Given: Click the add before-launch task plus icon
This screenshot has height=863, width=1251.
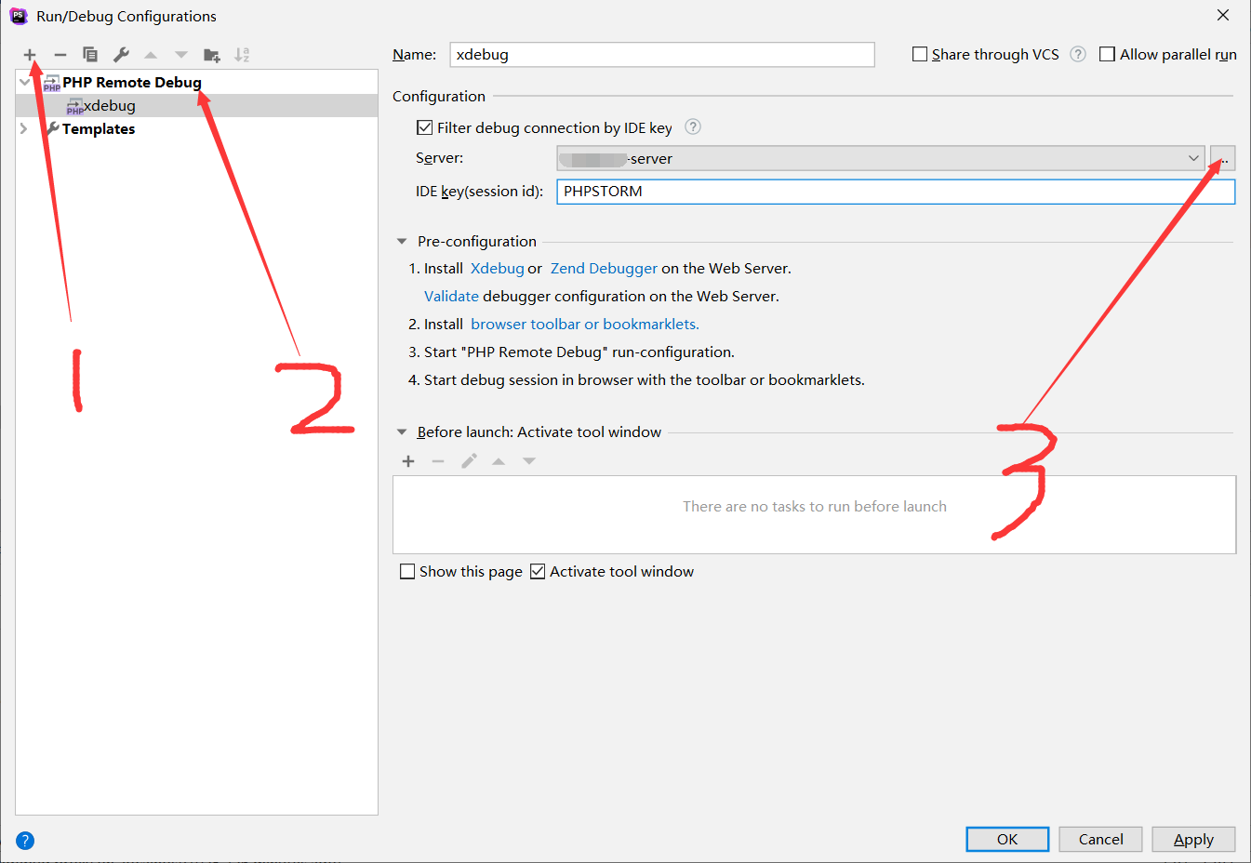Looking at the screenshot, I should [408, 461].
